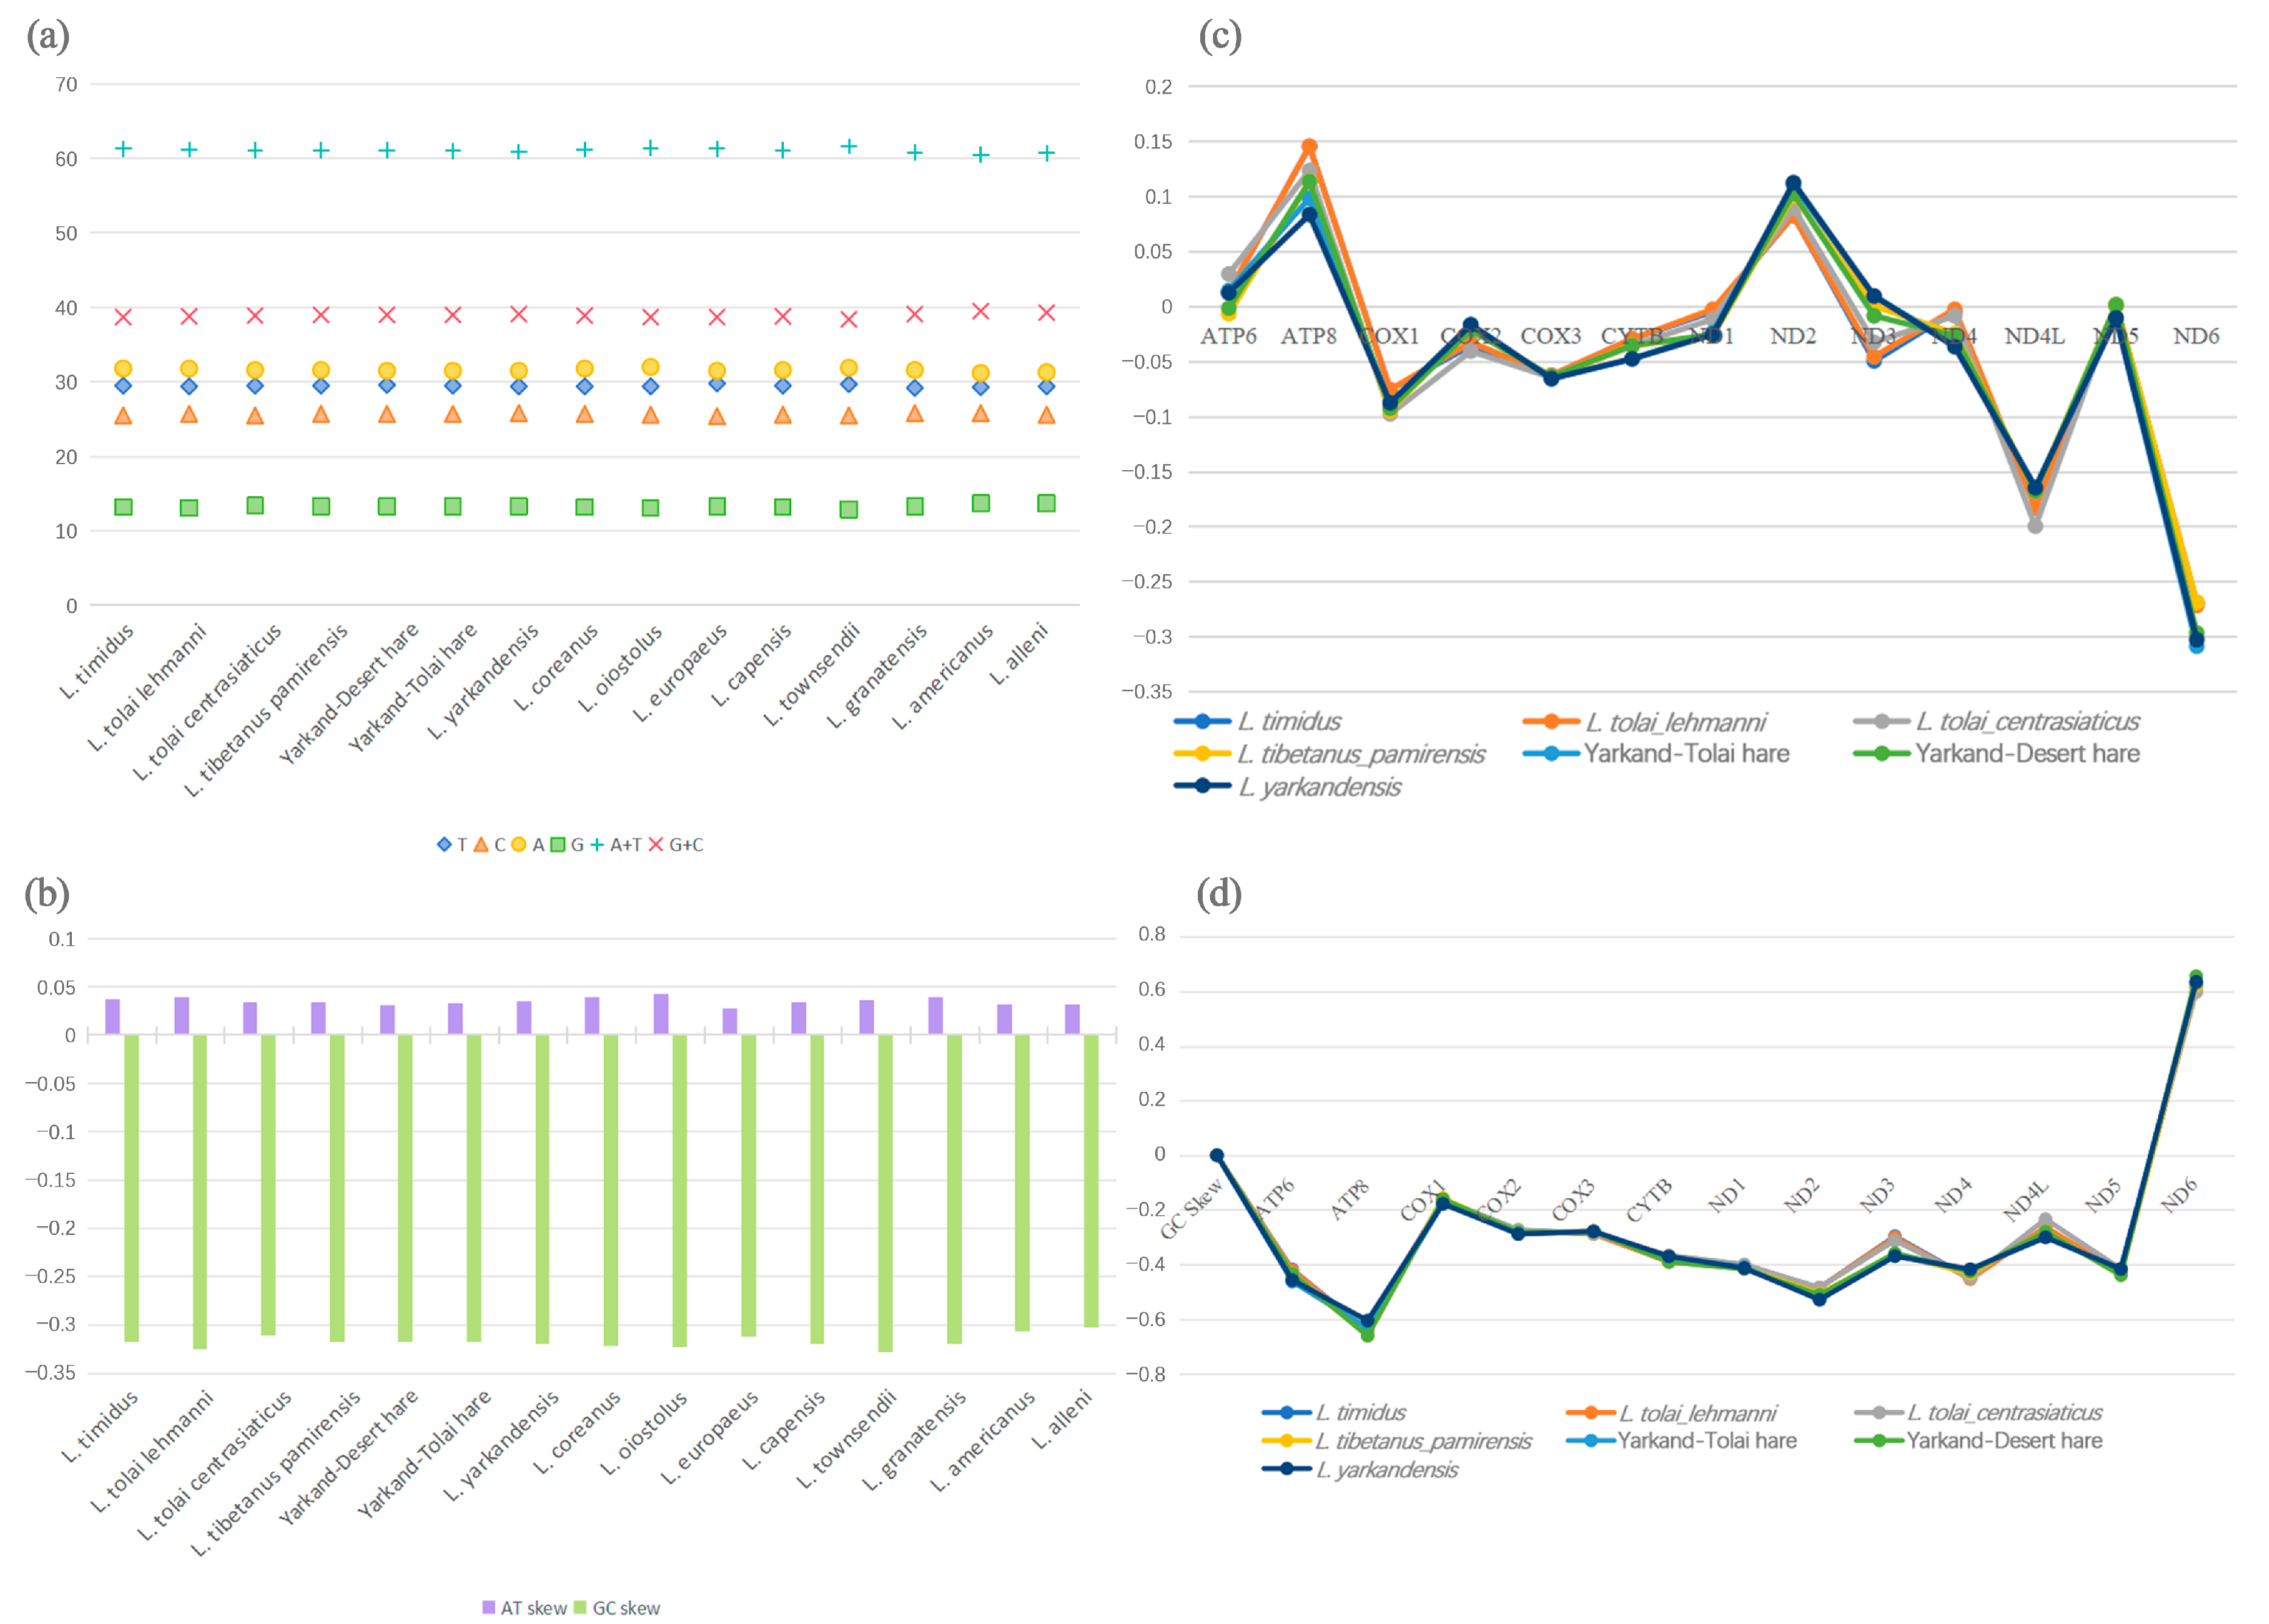Click the yellow circle A legend marker
2269x1624 pixels.
(518, 845)
